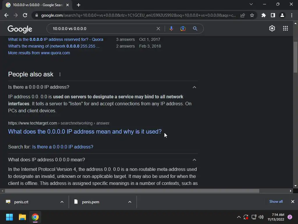Open options arrow for penis.crt download

pyautogui.click(x=62, y=202)
